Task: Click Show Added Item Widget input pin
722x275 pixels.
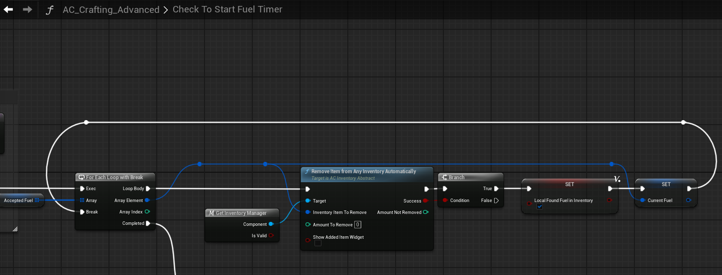Action: 308,240
